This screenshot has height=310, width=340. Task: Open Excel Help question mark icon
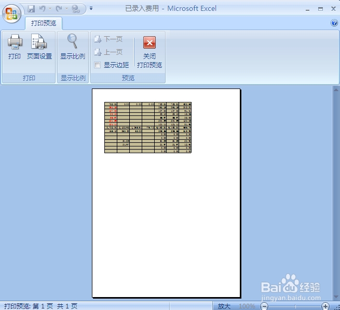[334, 23]
